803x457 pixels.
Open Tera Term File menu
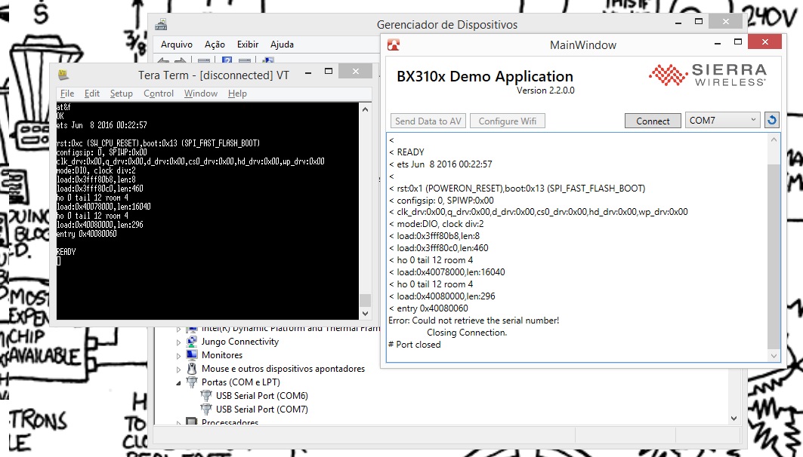(67, 93)
